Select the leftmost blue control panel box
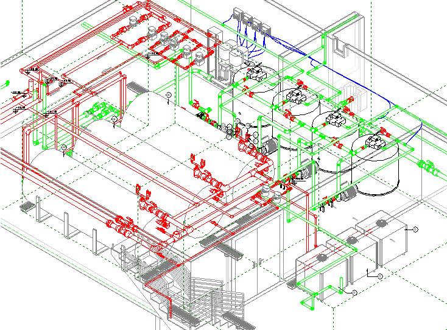 [238, 15]
